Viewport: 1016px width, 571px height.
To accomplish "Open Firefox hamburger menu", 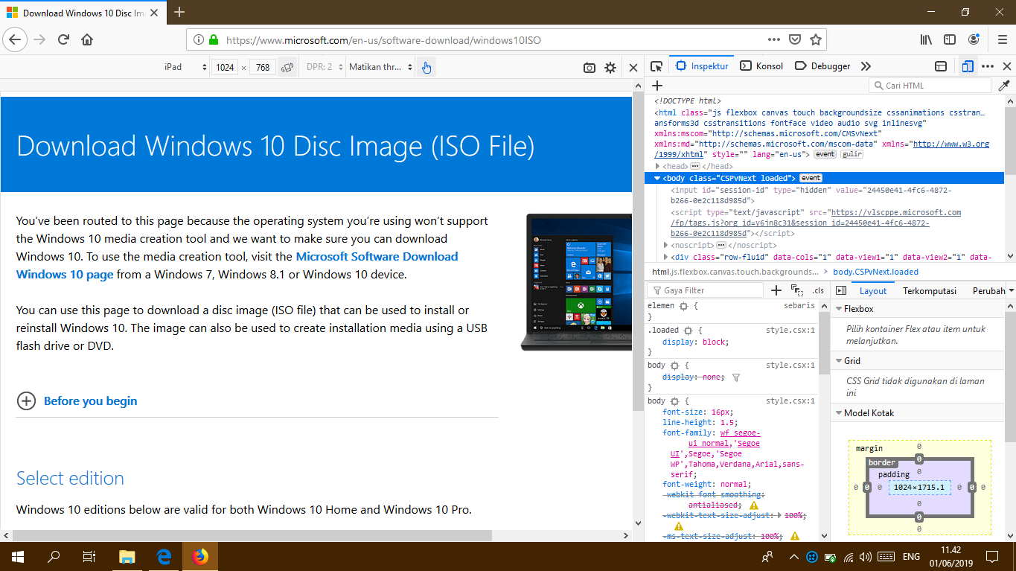I will coord(1002,39).
